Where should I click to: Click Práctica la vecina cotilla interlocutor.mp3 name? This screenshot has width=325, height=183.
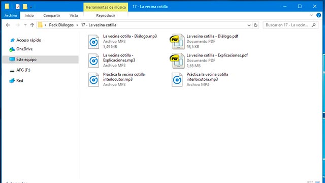click(124, 77)
